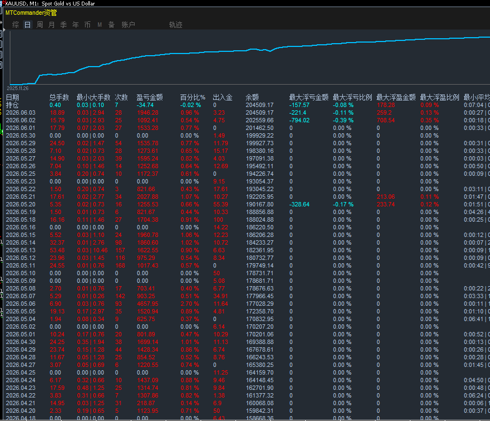490x421 pixels.
Task: Click the 百分比% column header
Action: click(x=192, y=97)
